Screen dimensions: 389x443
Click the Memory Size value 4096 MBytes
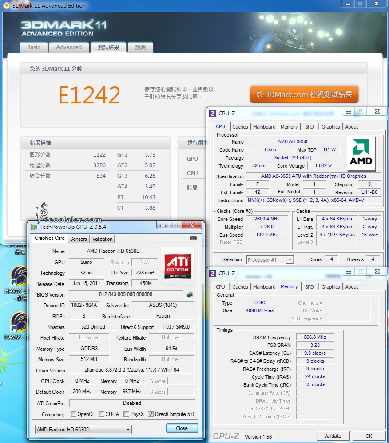point(260,310)
